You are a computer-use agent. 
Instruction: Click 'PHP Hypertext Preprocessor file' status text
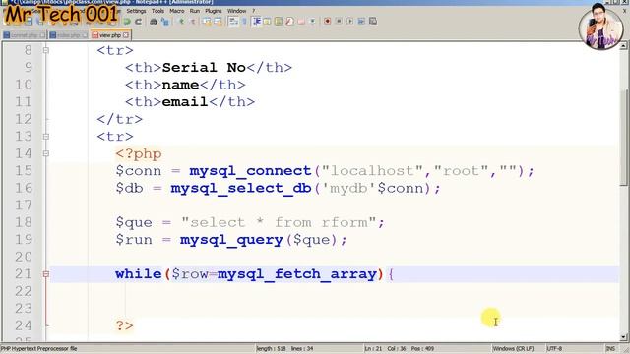[39, 348]
